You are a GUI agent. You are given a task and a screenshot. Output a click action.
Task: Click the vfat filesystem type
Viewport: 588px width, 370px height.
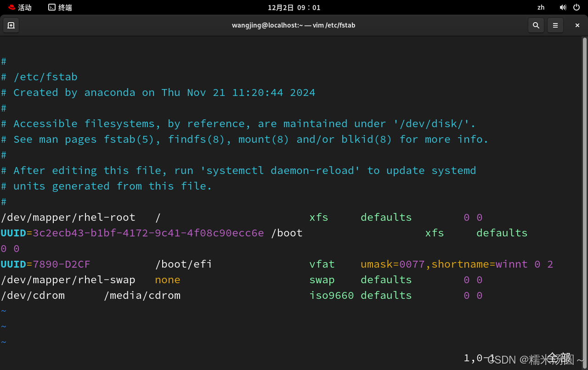tap(322, 264)
